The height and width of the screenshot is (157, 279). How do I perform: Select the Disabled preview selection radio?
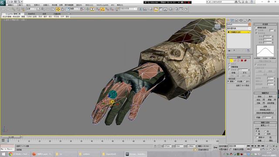[228, 82]
